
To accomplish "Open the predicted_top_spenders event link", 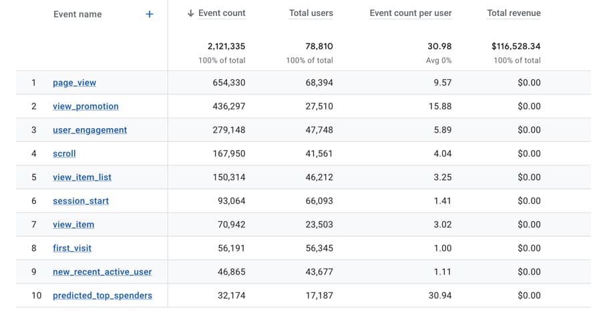I will coord(103,295).
